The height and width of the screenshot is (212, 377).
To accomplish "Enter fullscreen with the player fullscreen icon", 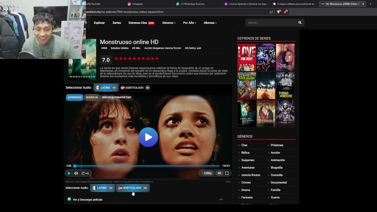I will [x=227, y=173].
